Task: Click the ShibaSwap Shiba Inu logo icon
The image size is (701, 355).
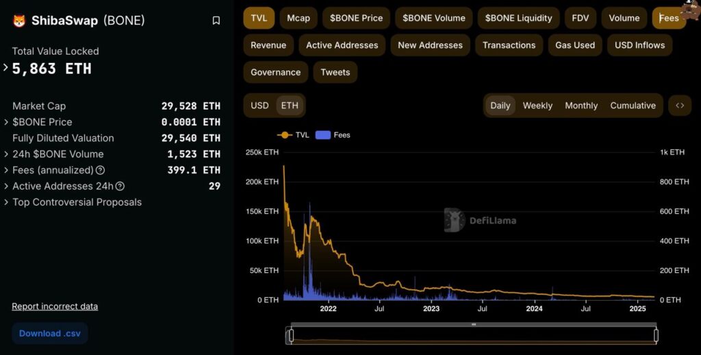Action: (x=18, y=21)
